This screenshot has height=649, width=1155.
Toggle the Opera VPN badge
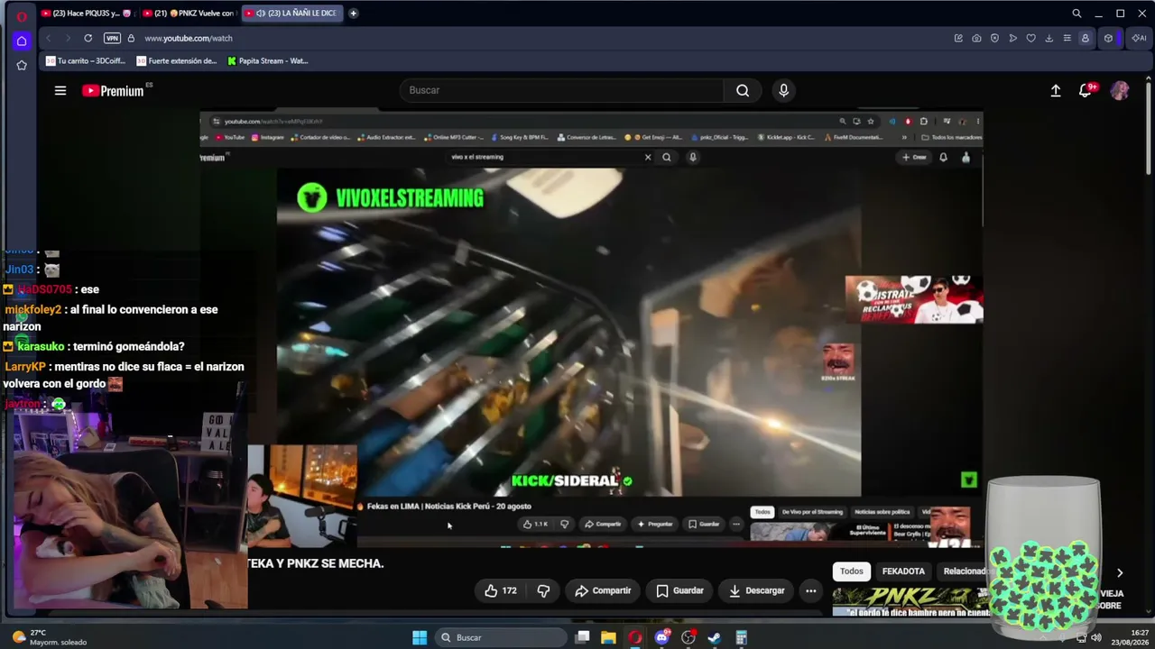point(112,38)
